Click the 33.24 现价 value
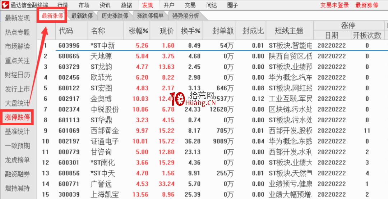 tap(167, 184)
